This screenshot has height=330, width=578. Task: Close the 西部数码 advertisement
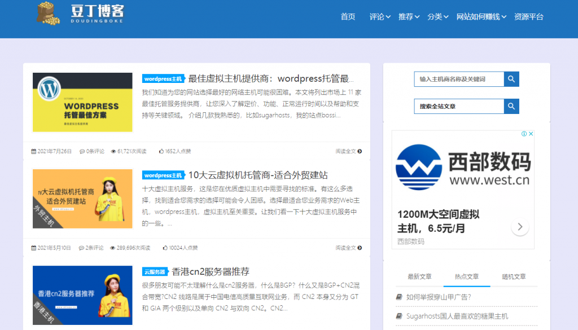tap(531, 134)
